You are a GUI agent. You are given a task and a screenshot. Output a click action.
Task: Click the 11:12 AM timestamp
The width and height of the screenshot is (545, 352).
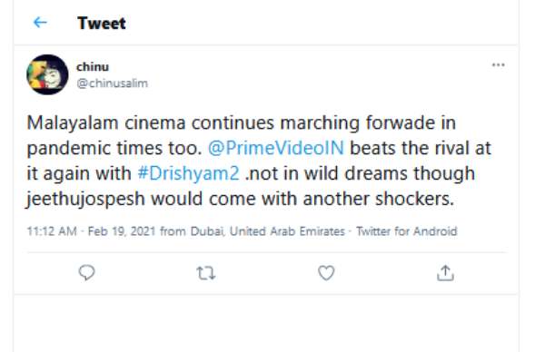(52, 231)
